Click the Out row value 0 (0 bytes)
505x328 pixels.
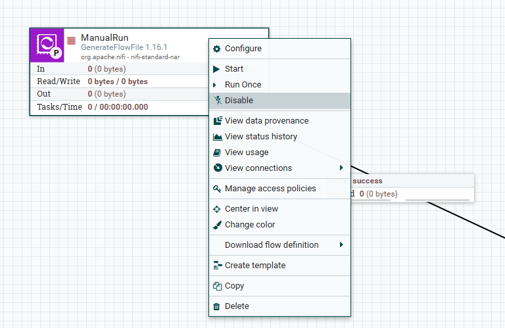(107, 94)
